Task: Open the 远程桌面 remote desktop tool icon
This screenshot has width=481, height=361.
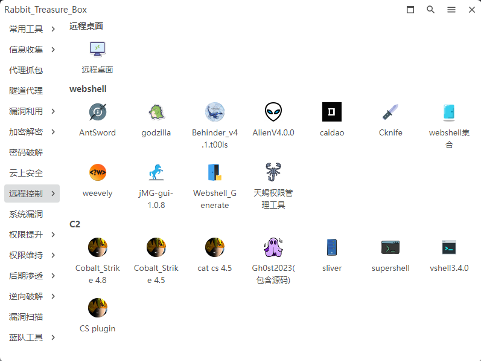Action: [x=98, y=49]
